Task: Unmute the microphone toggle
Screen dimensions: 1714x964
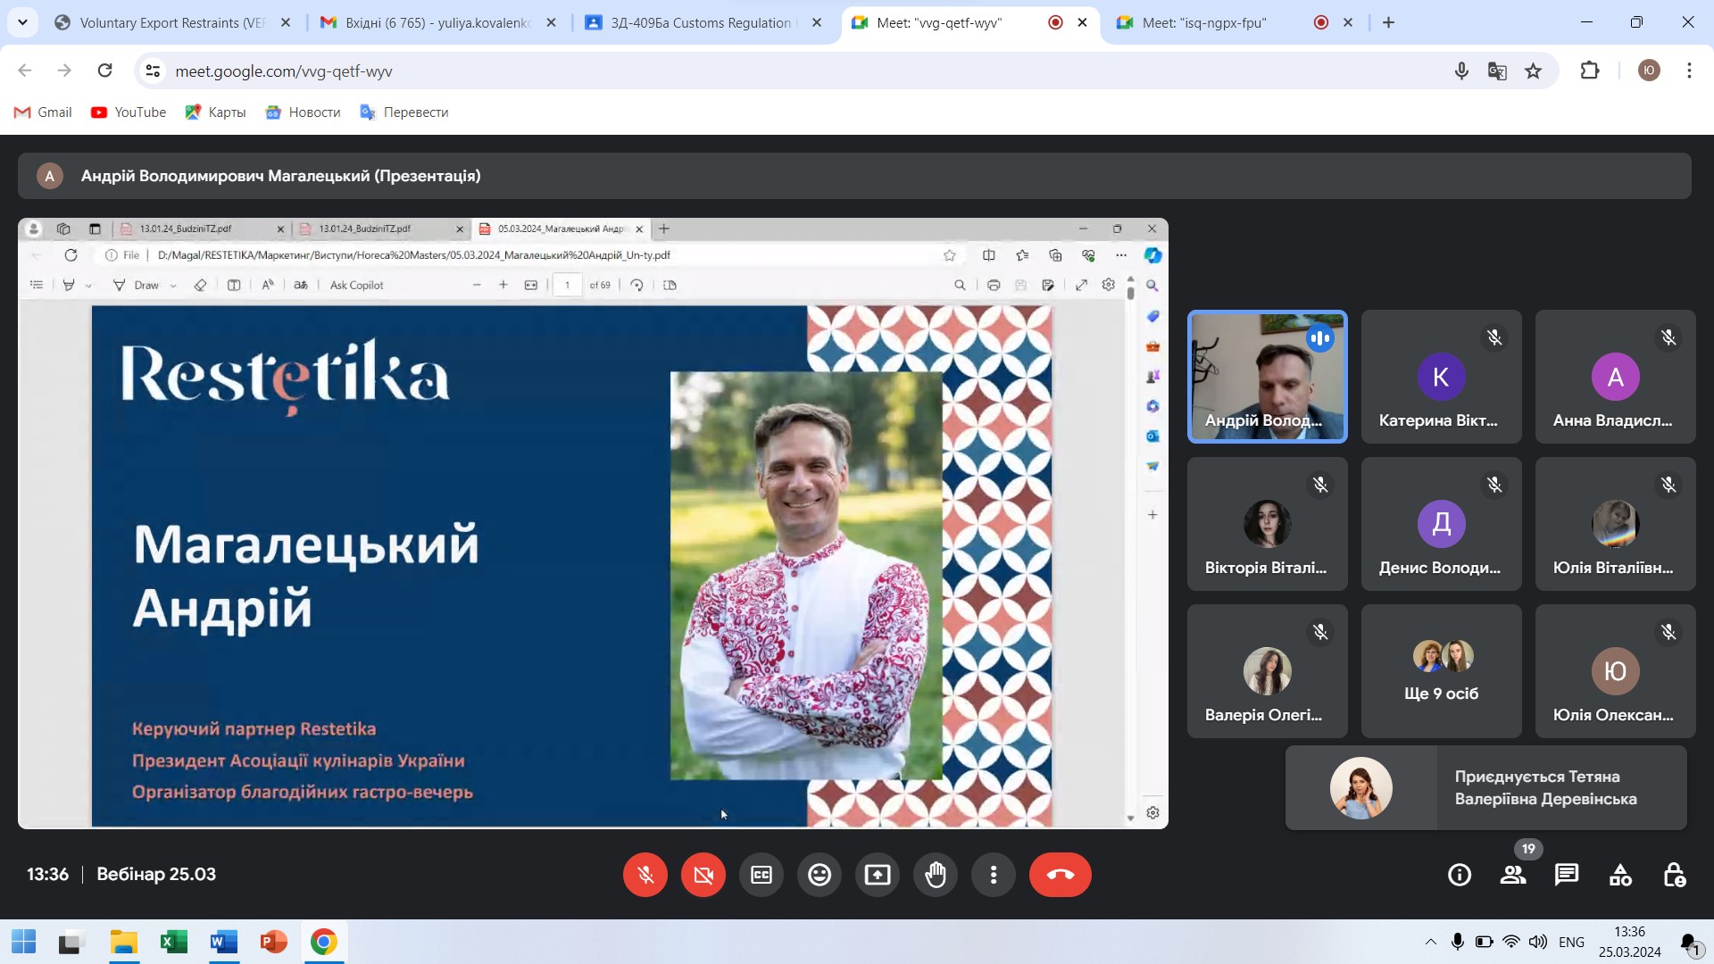Action: [x=645, y=875]
